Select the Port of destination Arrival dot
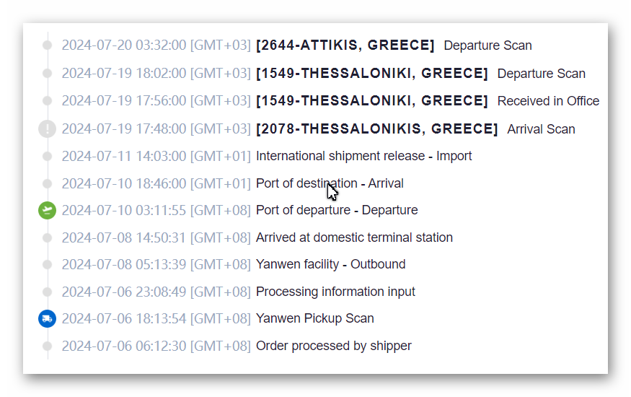The height and width of the screenshot is (397, 631). click(48, 183)
